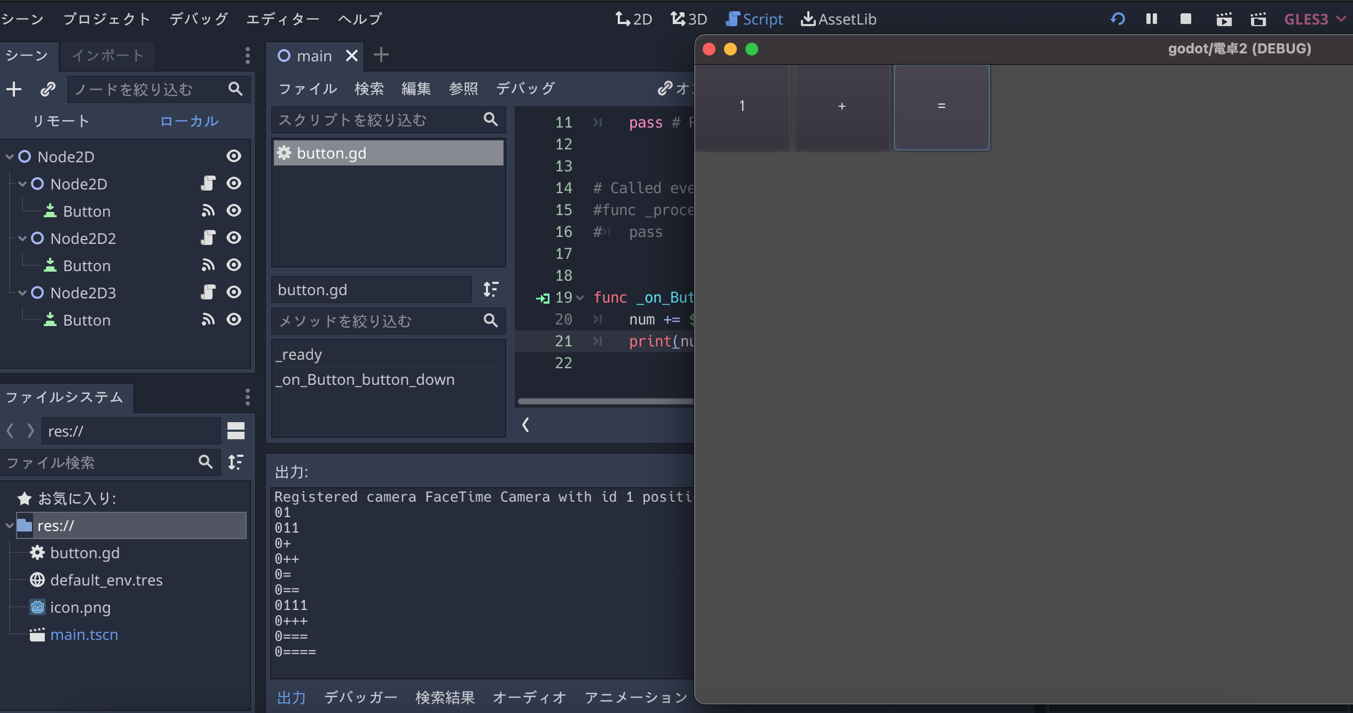Instance a child scene using the link icon

[x=48, y=89]
